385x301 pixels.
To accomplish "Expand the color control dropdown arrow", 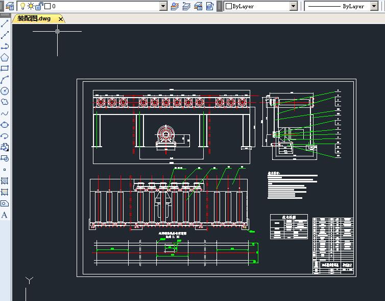I will click(x=294, y=6).
